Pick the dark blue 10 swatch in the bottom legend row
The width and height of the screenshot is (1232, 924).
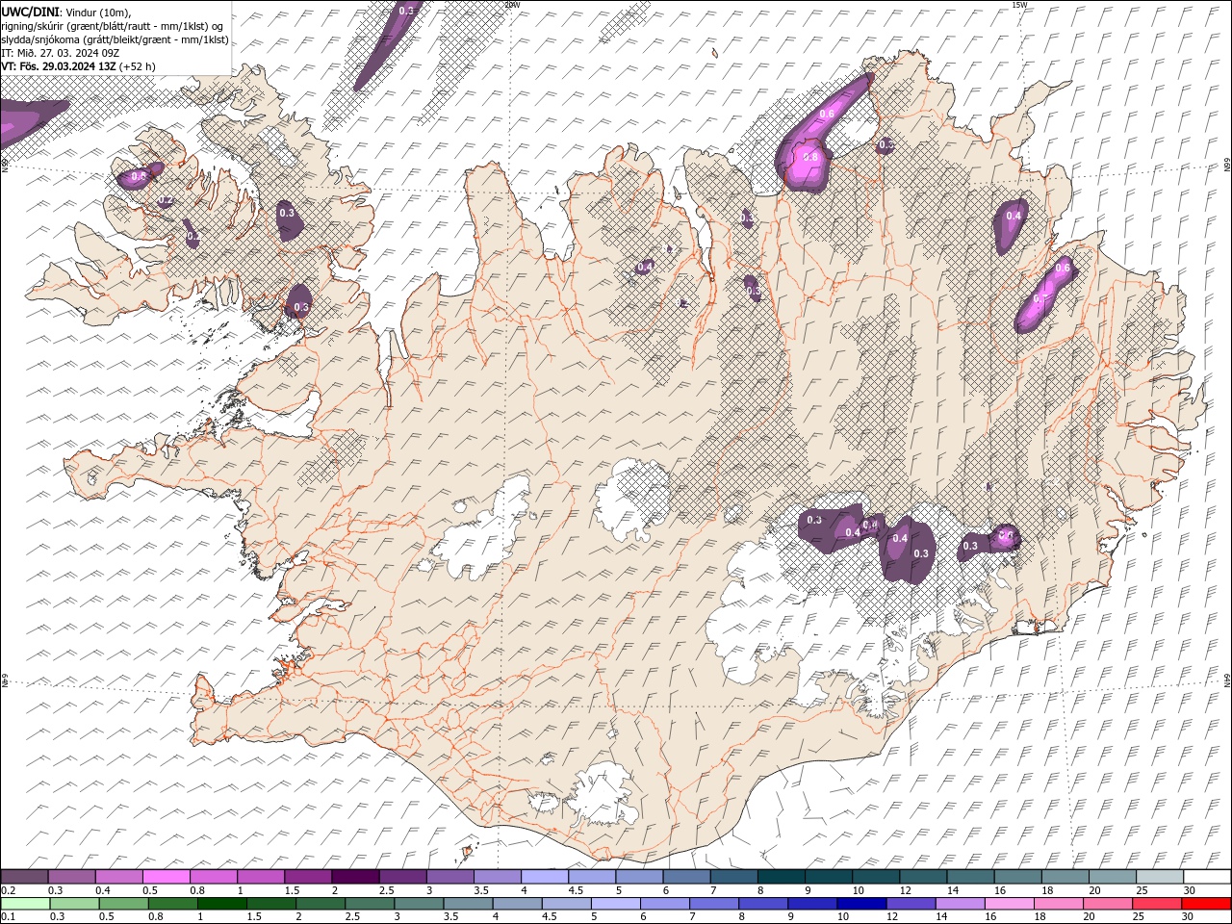pyautogui.click(x=860, y=904)
